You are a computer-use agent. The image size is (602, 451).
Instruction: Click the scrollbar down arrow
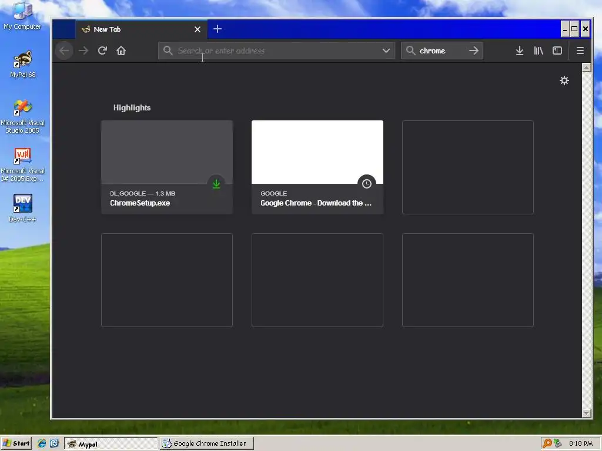[586, 413]
